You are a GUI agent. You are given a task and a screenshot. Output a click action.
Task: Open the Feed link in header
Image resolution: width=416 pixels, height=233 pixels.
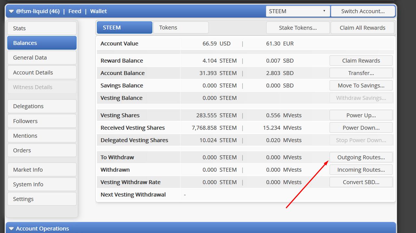[x=75, y=11]
